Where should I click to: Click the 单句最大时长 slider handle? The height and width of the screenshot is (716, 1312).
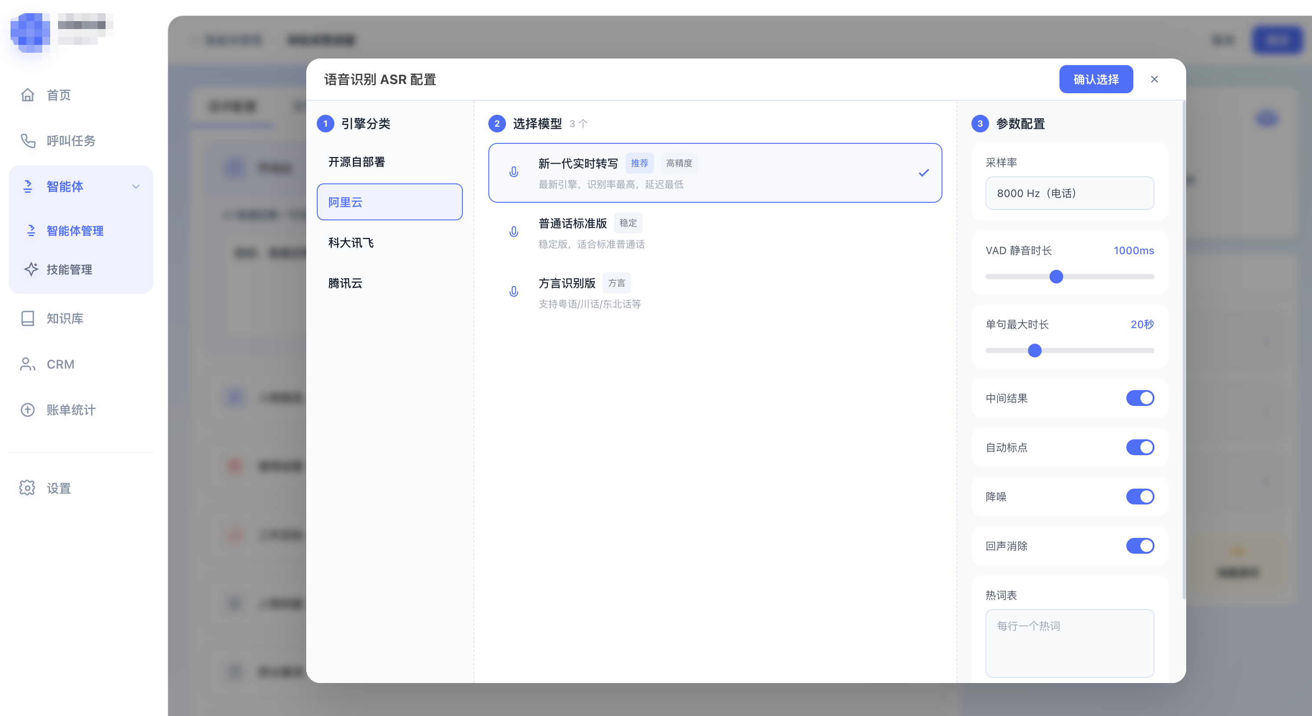tap(1034, 351)
